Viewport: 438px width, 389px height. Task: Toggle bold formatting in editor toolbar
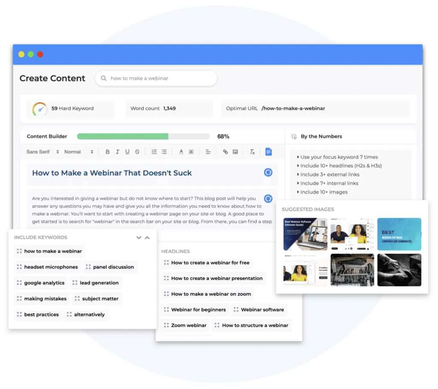(107, 152)
